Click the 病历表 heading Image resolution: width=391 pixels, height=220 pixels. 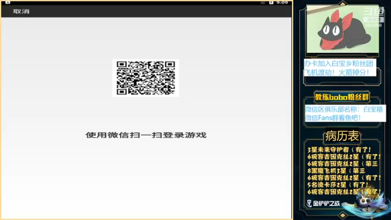click(x=342, y=136)
